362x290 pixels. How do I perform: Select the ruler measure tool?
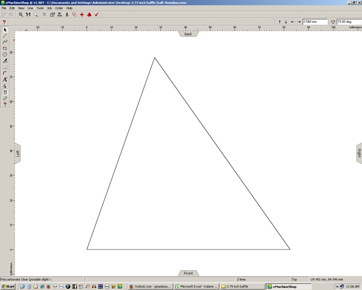click(5, 98)
